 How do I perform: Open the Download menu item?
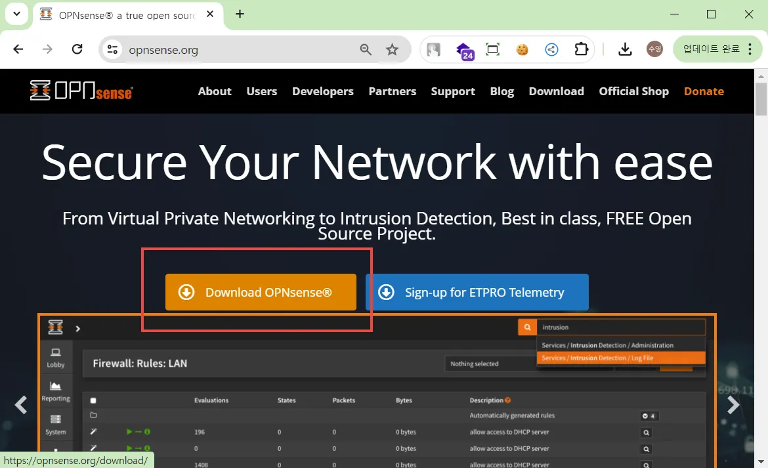click(x=557, y=91)
